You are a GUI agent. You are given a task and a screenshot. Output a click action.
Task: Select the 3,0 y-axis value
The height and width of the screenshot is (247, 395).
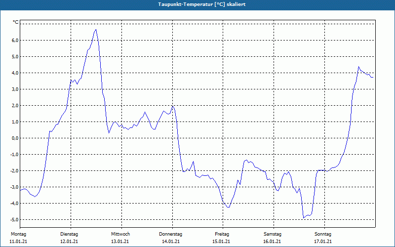coord(15,89)
